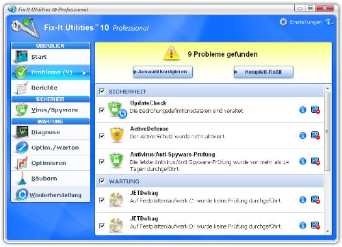Click the problem list scrollbar up arrow
The width and height of the screenshot is (342, 247).
(x=328, y=88)
